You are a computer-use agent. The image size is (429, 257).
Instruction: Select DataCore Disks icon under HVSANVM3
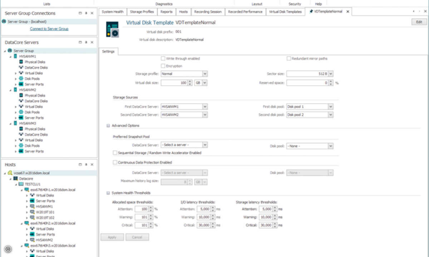tap(21, 134)
